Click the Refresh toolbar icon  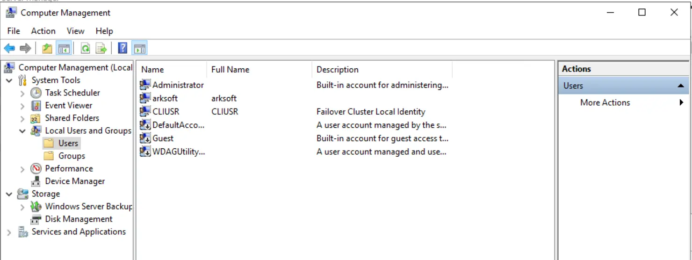85,48
